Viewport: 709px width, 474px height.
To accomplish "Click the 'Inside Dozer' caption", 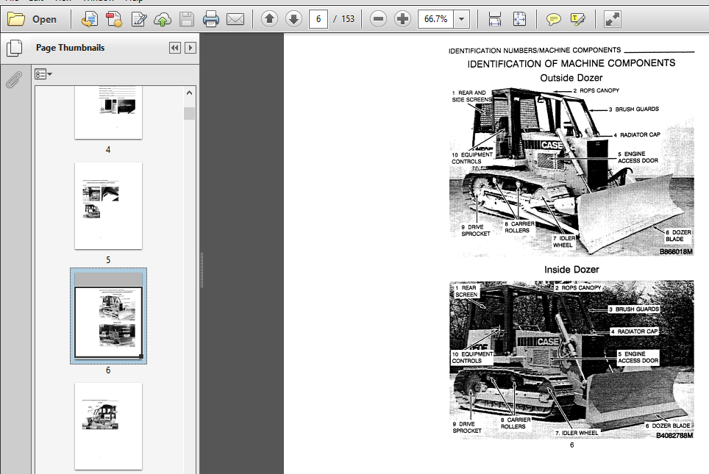I will coord(571,269).
